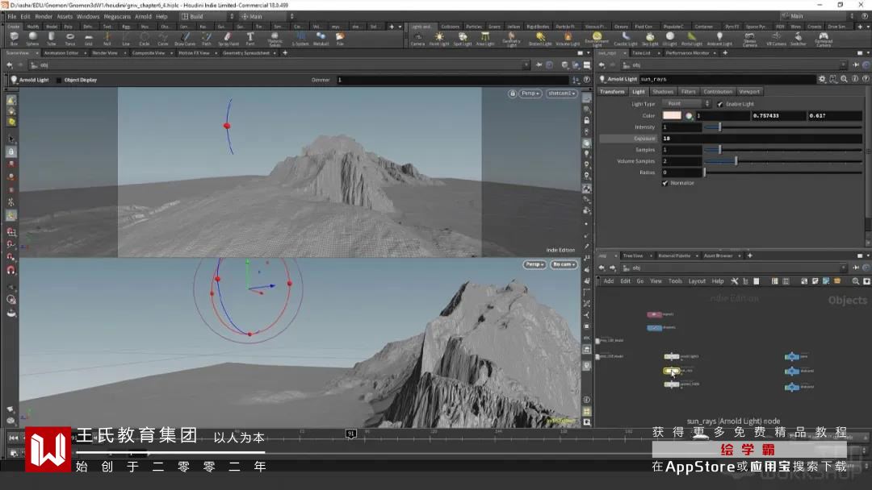The image size is (872, 490).
Task: Select the Metaball shelf tool
Action: tap(321, 39)
